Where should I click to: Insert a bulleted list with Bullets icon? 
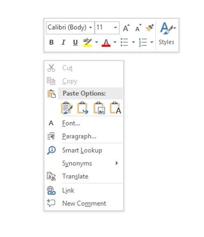(x=124, y=42)
